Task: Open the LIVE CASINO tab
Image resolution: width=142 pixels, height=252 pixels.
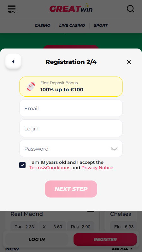Action: point(72,26)
